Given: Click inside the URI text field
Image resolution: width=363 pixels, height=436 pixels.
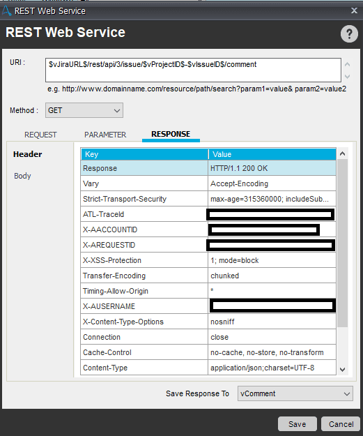Looking at the screenshot, I should pos(193,70).
